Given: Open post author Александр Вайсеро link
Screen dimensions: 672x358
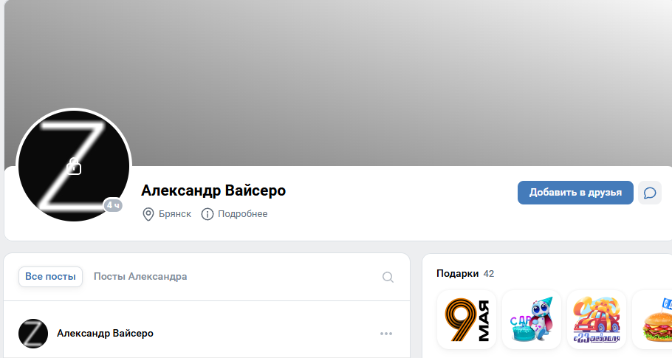Looking at the screenshot, I should pyautogui.click(x=105, y=333).
